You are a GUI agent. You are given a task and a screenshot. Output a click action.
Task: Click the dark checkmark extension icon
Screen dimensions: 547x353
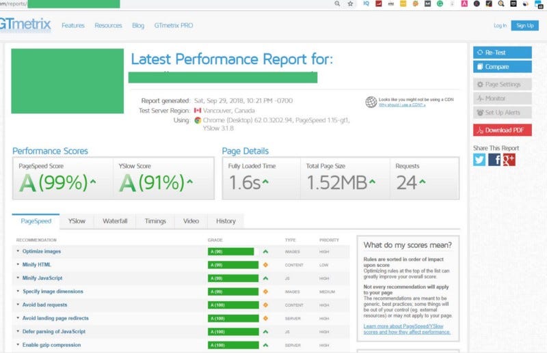(x=489, y=3)
